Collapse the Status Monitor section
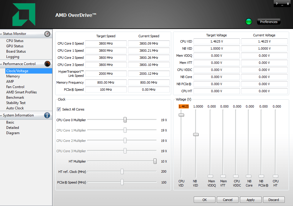The image size is (293, 206). point(1,34)
